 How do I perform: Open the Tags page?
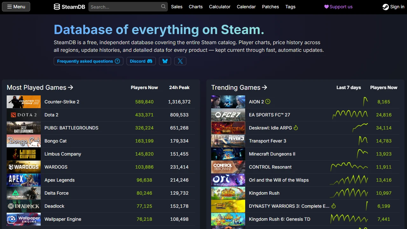[290, 7]
